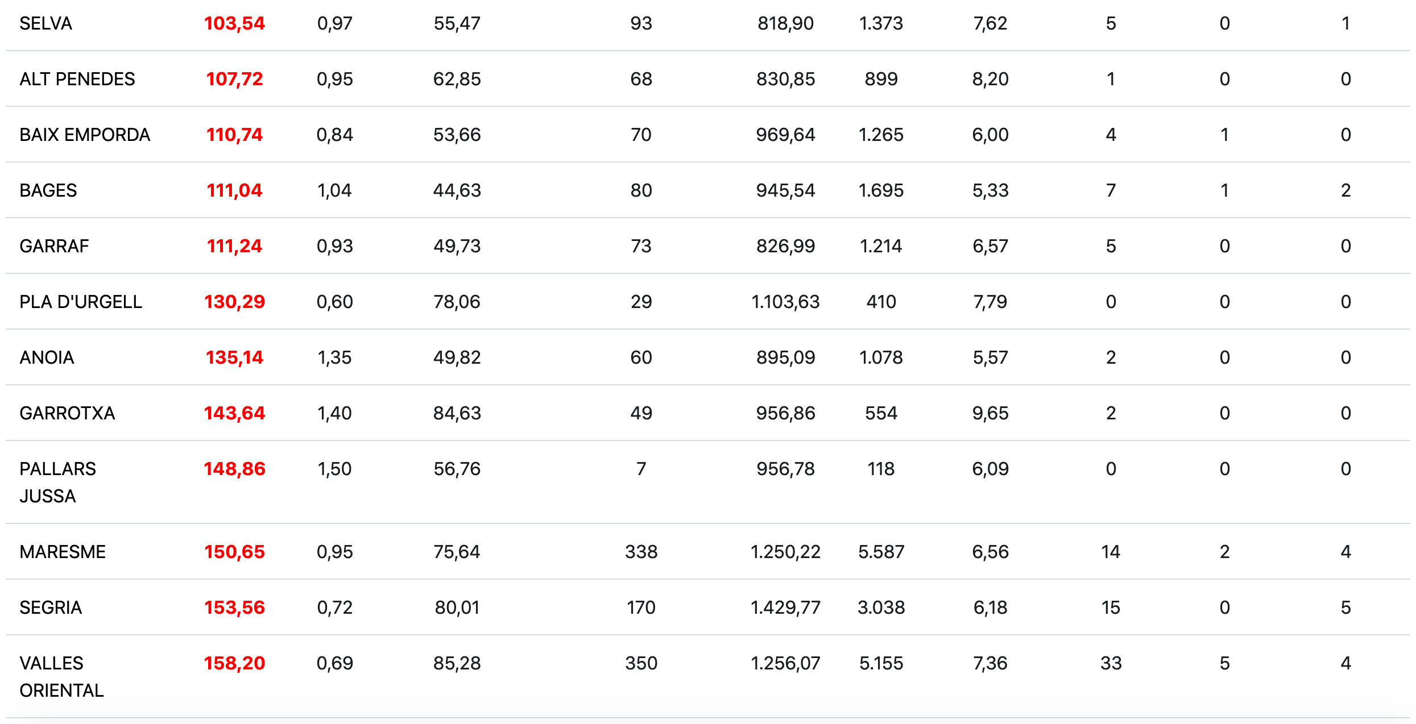This screenshot has width=1416, height=724.
Task: Select the SEGRIA comarca name
Action: point(51,608)
